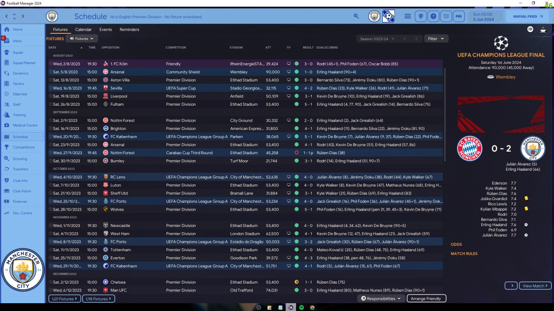Open the Manchester City club badge by Schedule

point(52,16)
